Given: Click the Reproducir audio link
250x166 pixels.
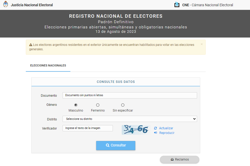Looking at the screenshot, I should coord(167,133).
